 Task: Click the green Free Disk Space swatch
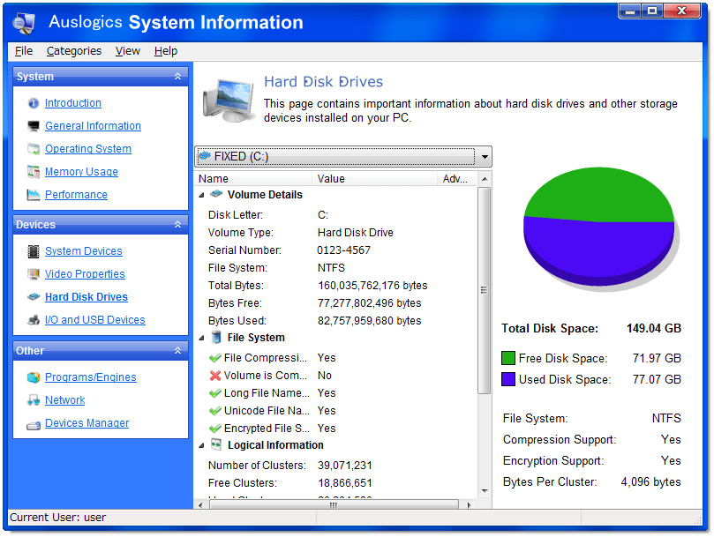pyautogui.click(x=507, y=358)
